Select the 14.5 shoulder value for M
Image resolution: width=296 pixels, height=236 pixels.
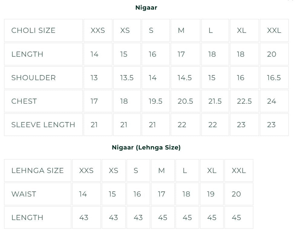184,78
